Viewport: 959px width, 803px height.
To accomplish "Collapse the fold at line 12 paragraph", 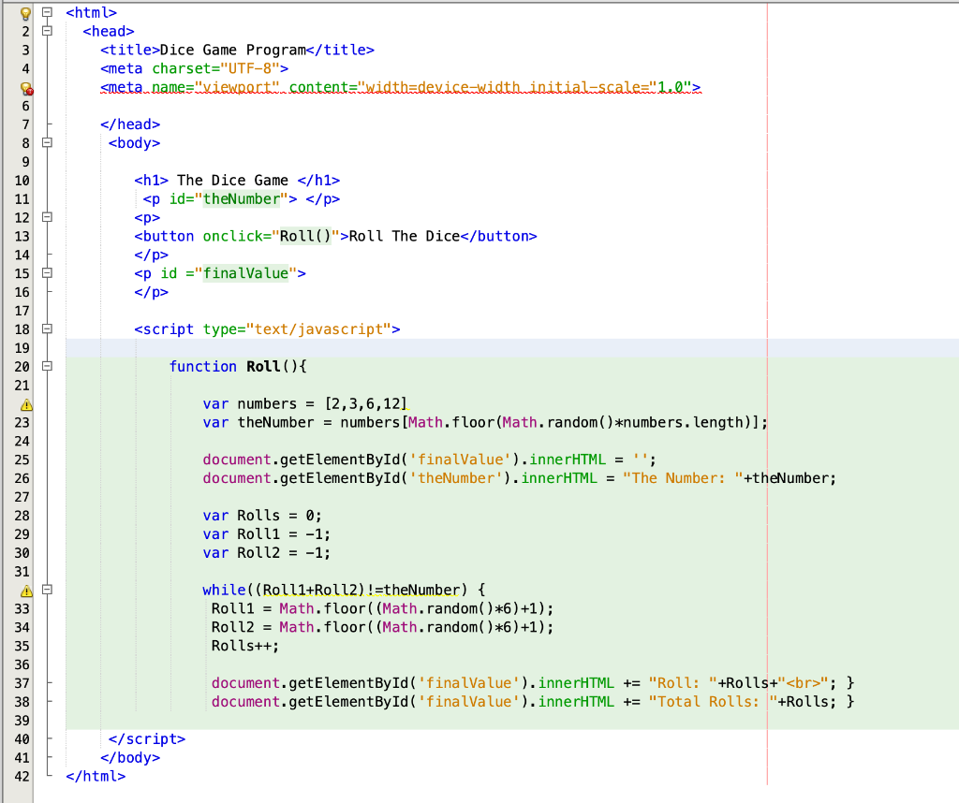I will pyautogui.click(x=47, y=217).
